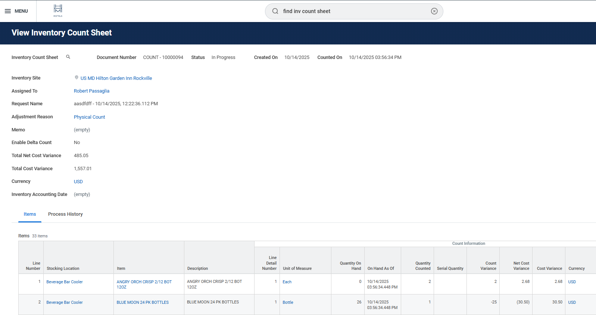Click inside the search field
The width and height of the screenshot is (596, 315).
tap(355, 11)
